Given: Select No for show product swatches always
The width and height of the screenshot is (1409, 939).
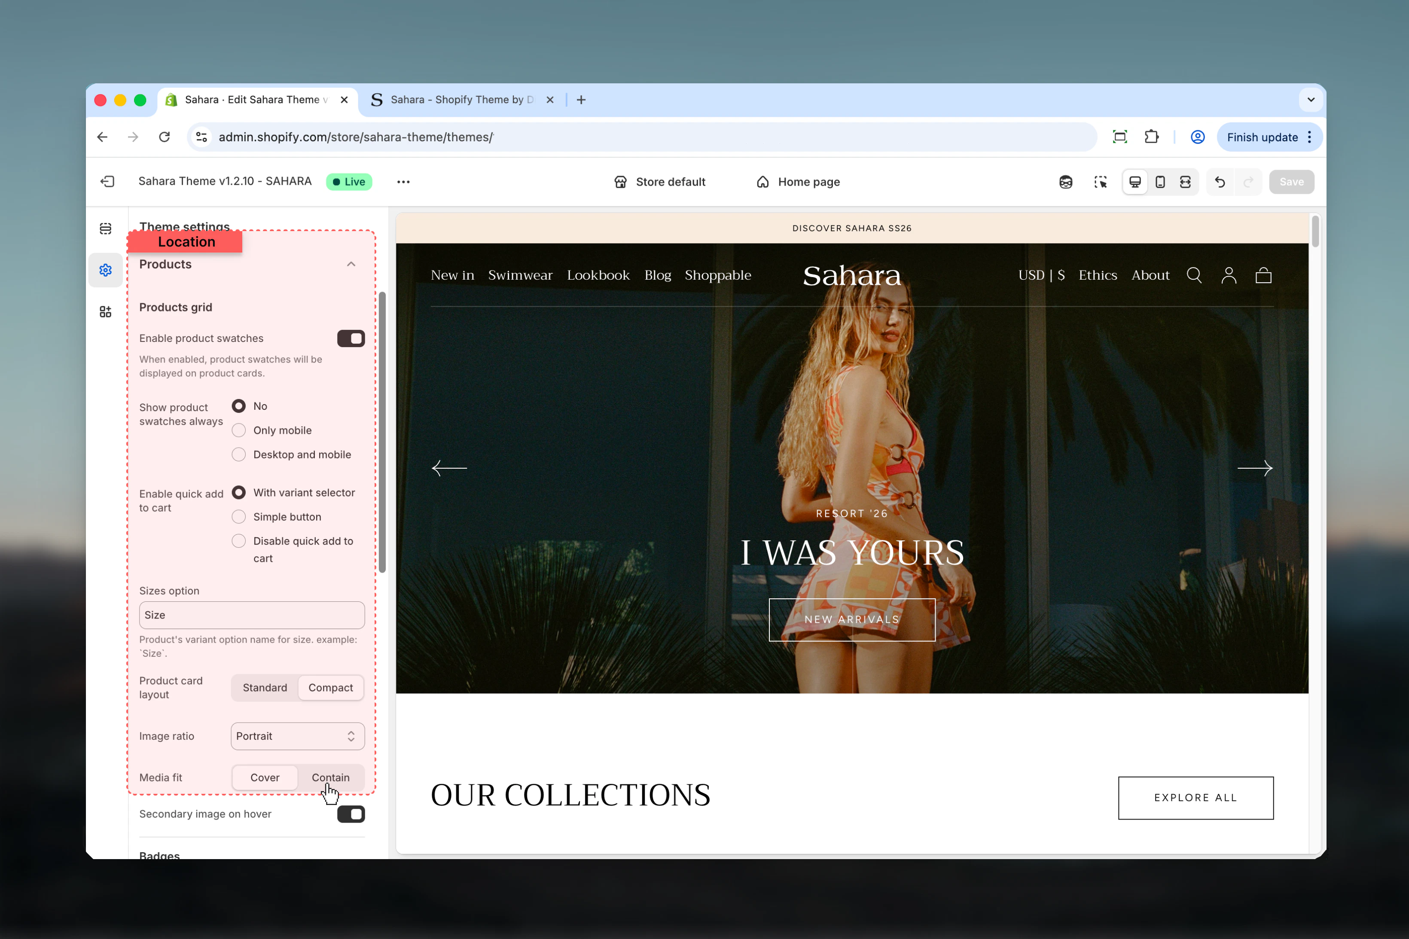Looking at the screenshot, I should [x=238, y=406].
